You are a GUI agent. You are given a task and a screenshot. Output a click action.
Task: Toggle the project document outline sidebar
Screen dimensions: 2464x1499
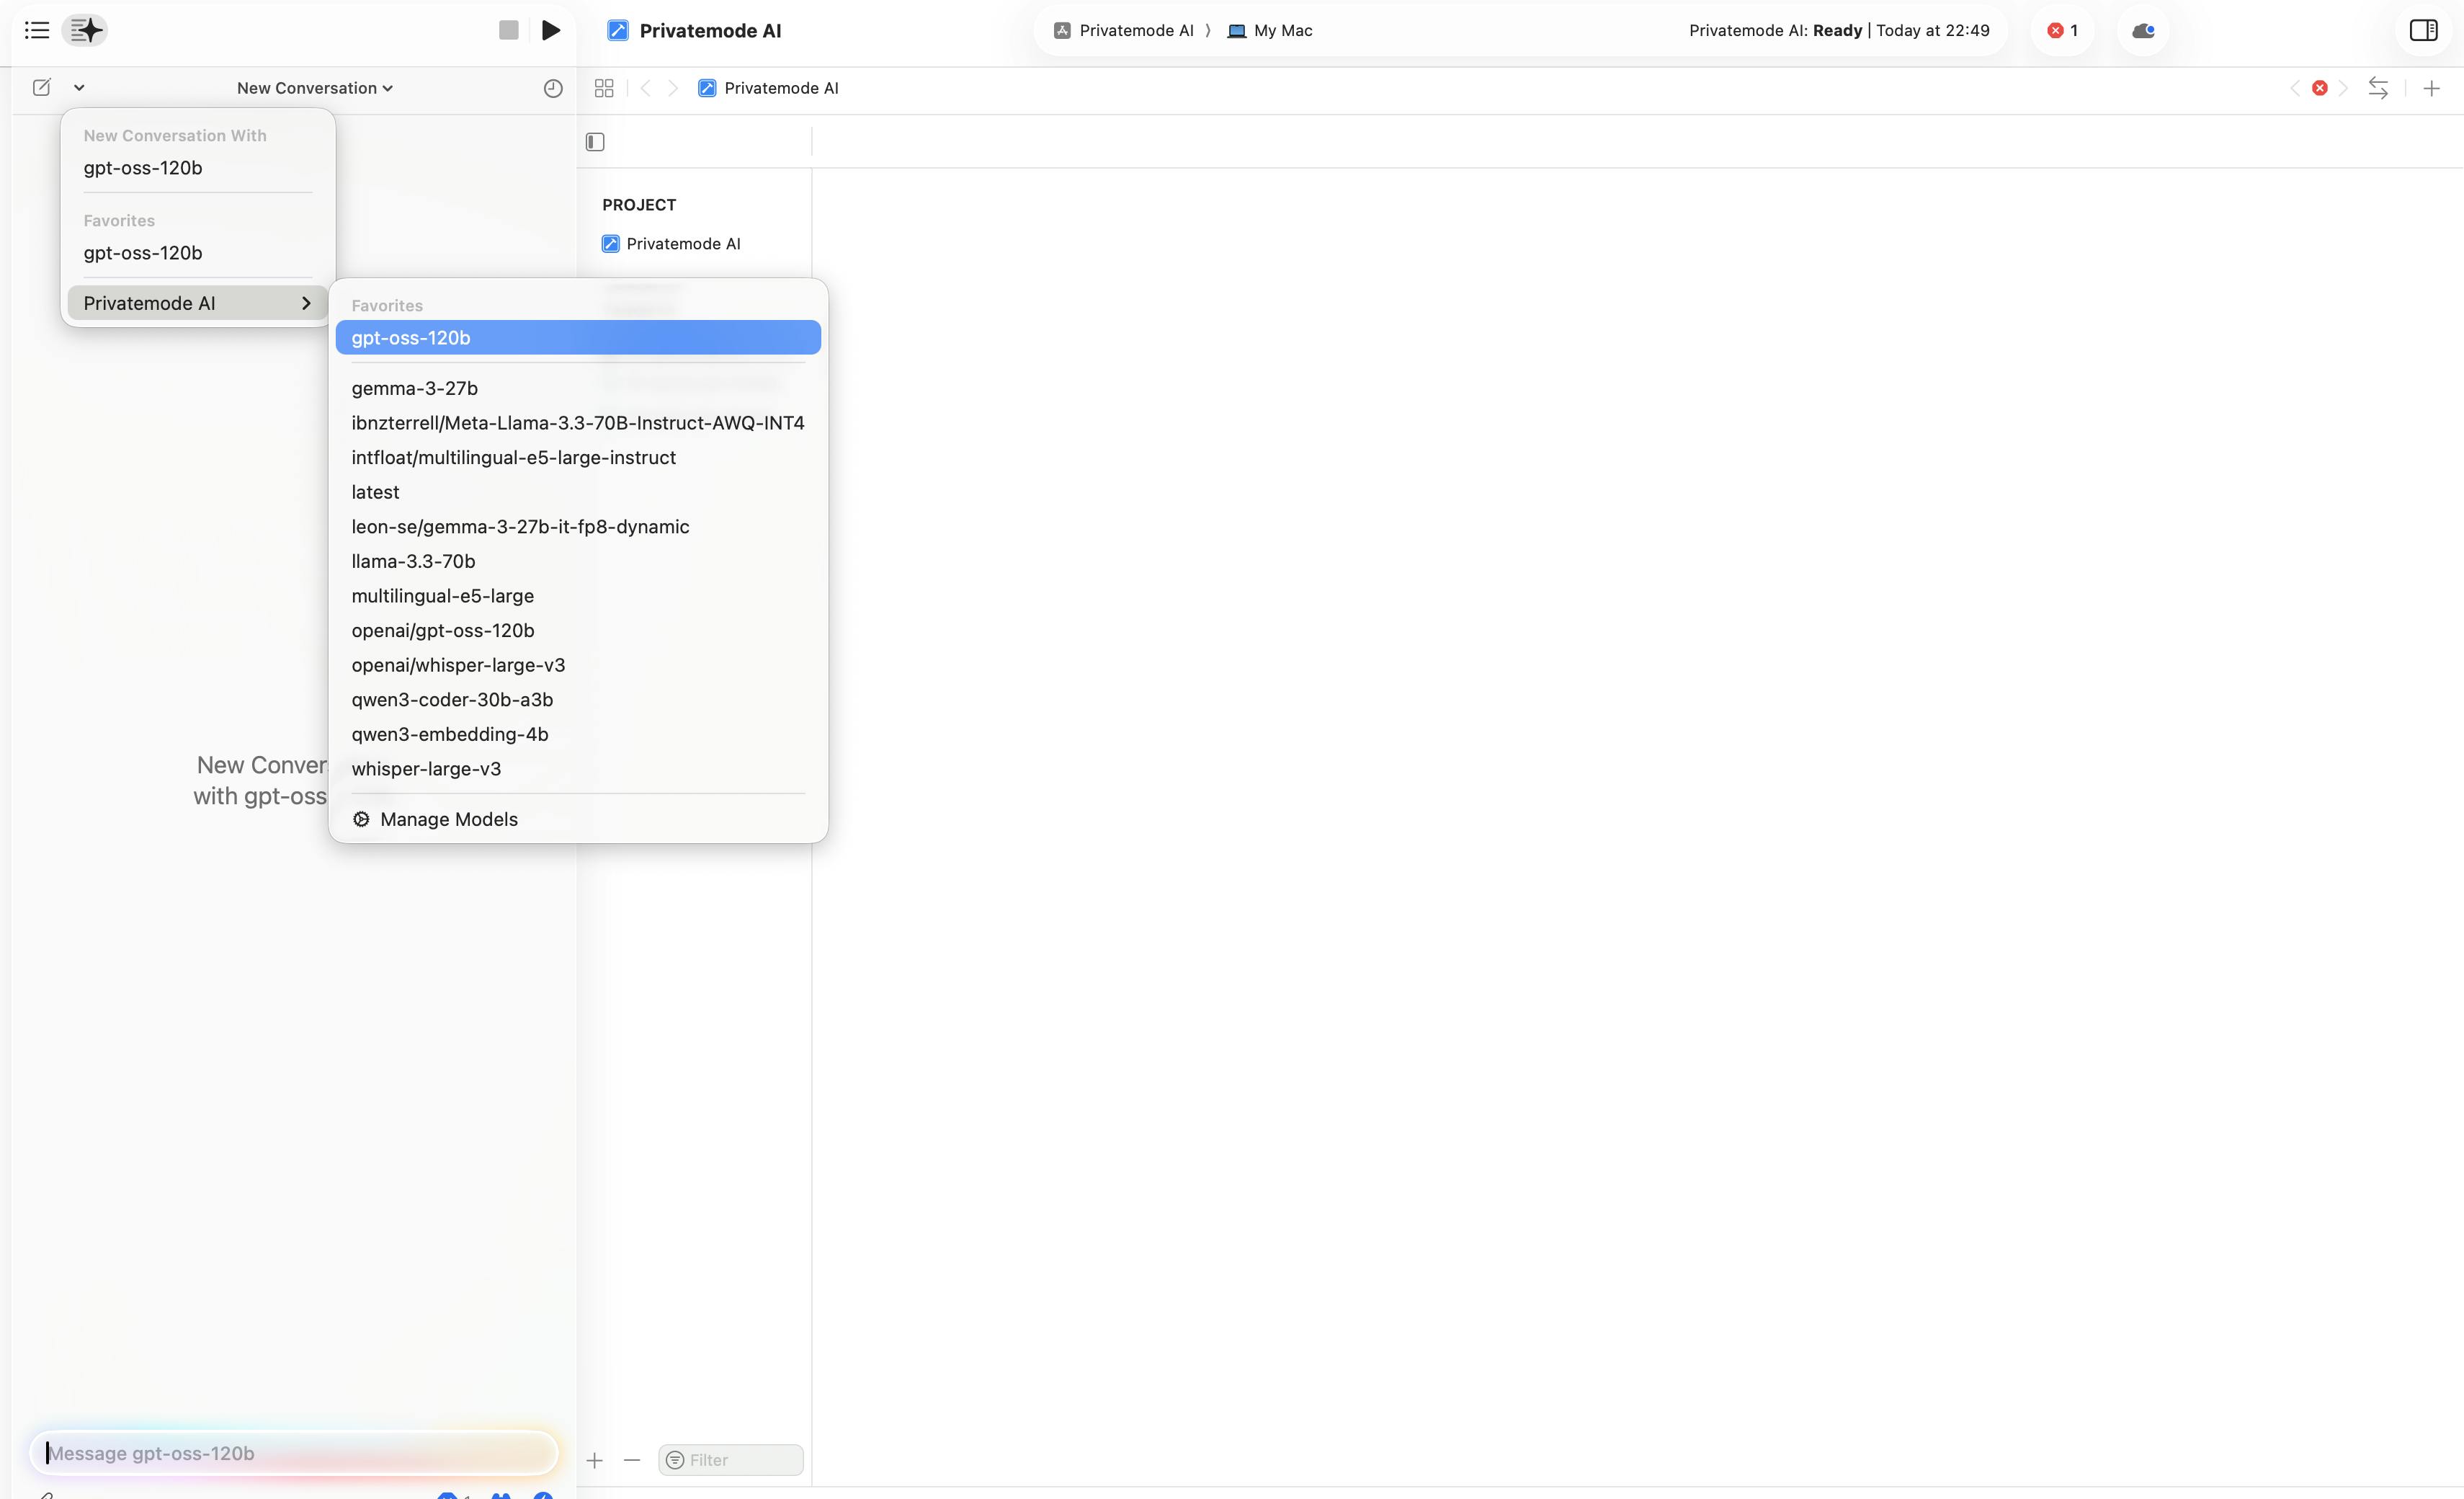tap(595, 142)
